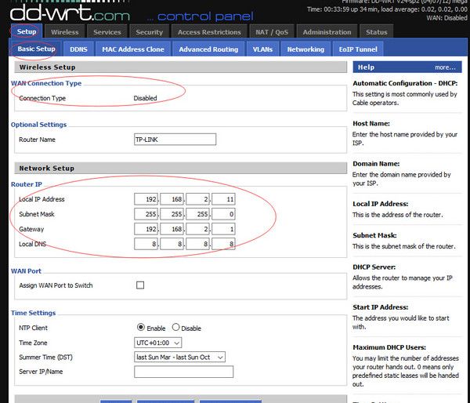Click Automatic Configuration - DHCP help heading
The width and height of the screenshot is (470, 403).
coord(405,83)
